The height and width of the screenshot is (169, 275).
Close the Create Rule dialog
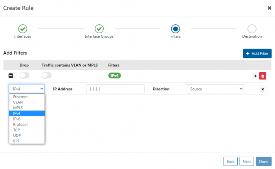pos(269,7)
